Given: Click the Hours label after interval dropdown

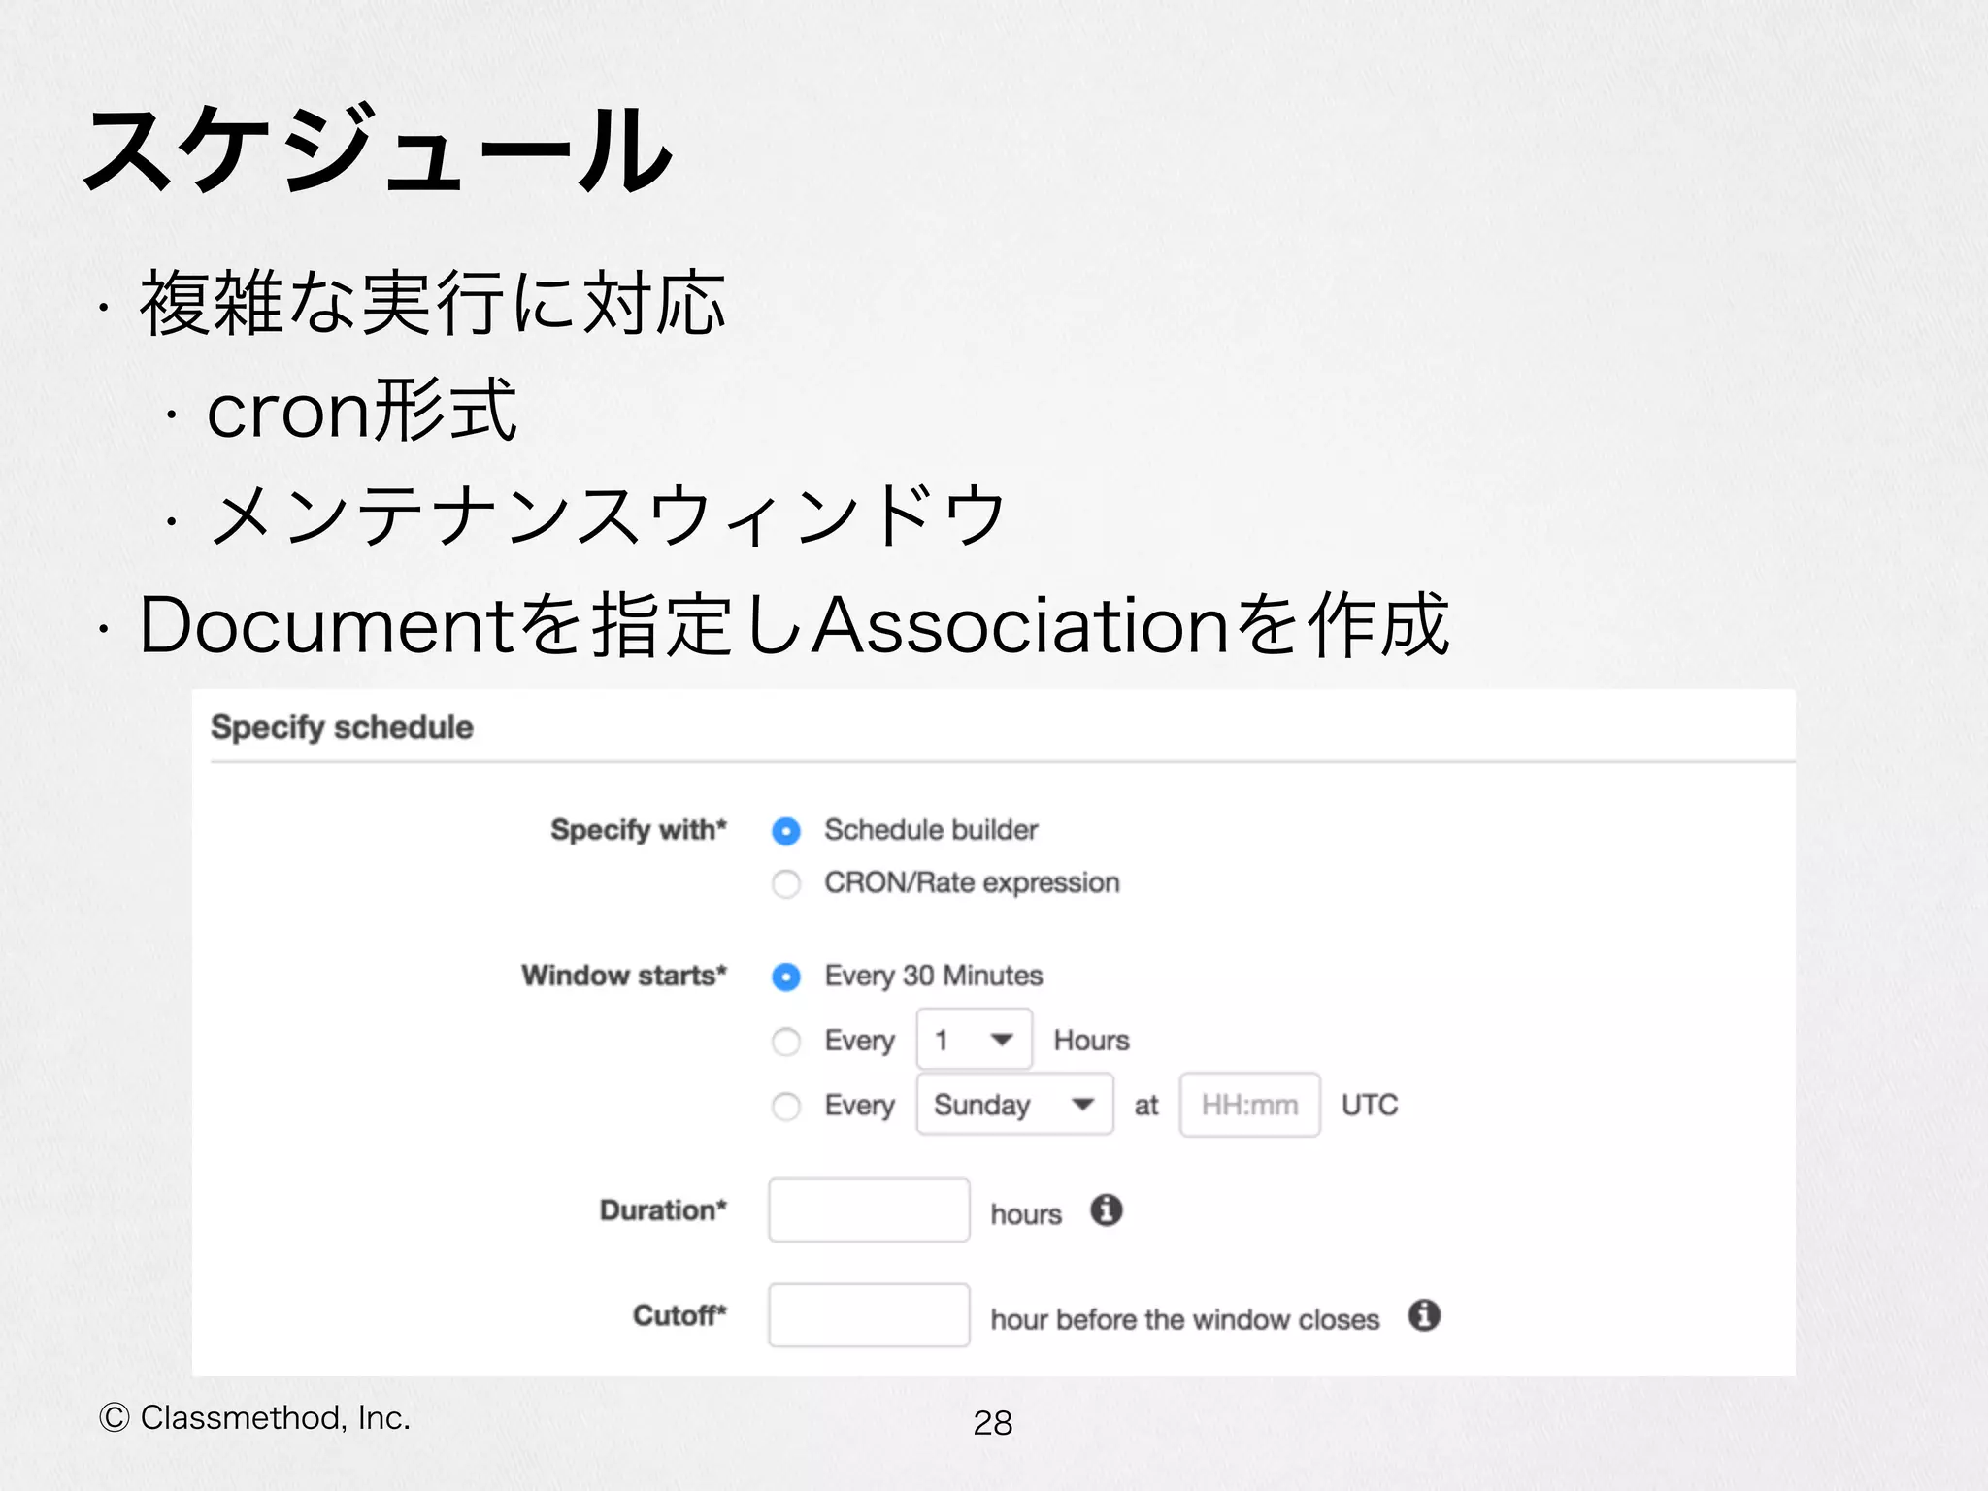Looking at the screenshot, I should [1092, 1041].
